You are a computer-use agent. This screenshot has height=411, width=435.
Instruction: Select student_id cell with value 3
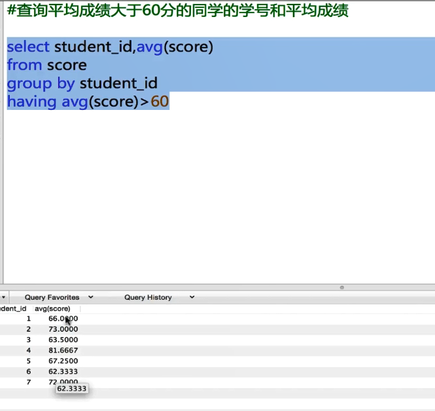coord(29,340)
